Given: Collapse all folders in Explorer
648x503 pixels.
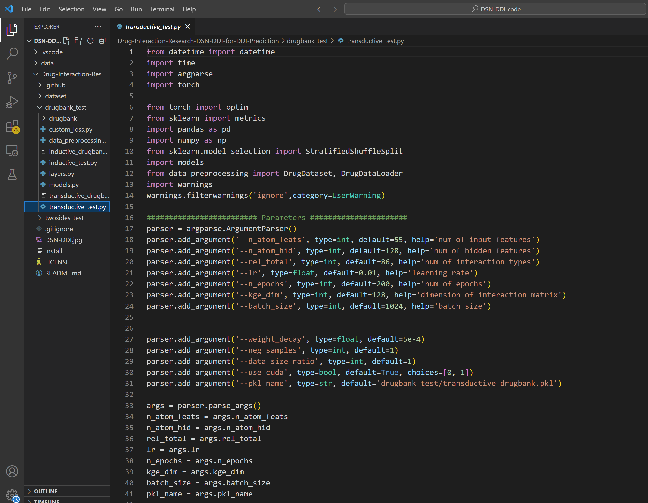Looking at the screenshot, I should (102, 41).
